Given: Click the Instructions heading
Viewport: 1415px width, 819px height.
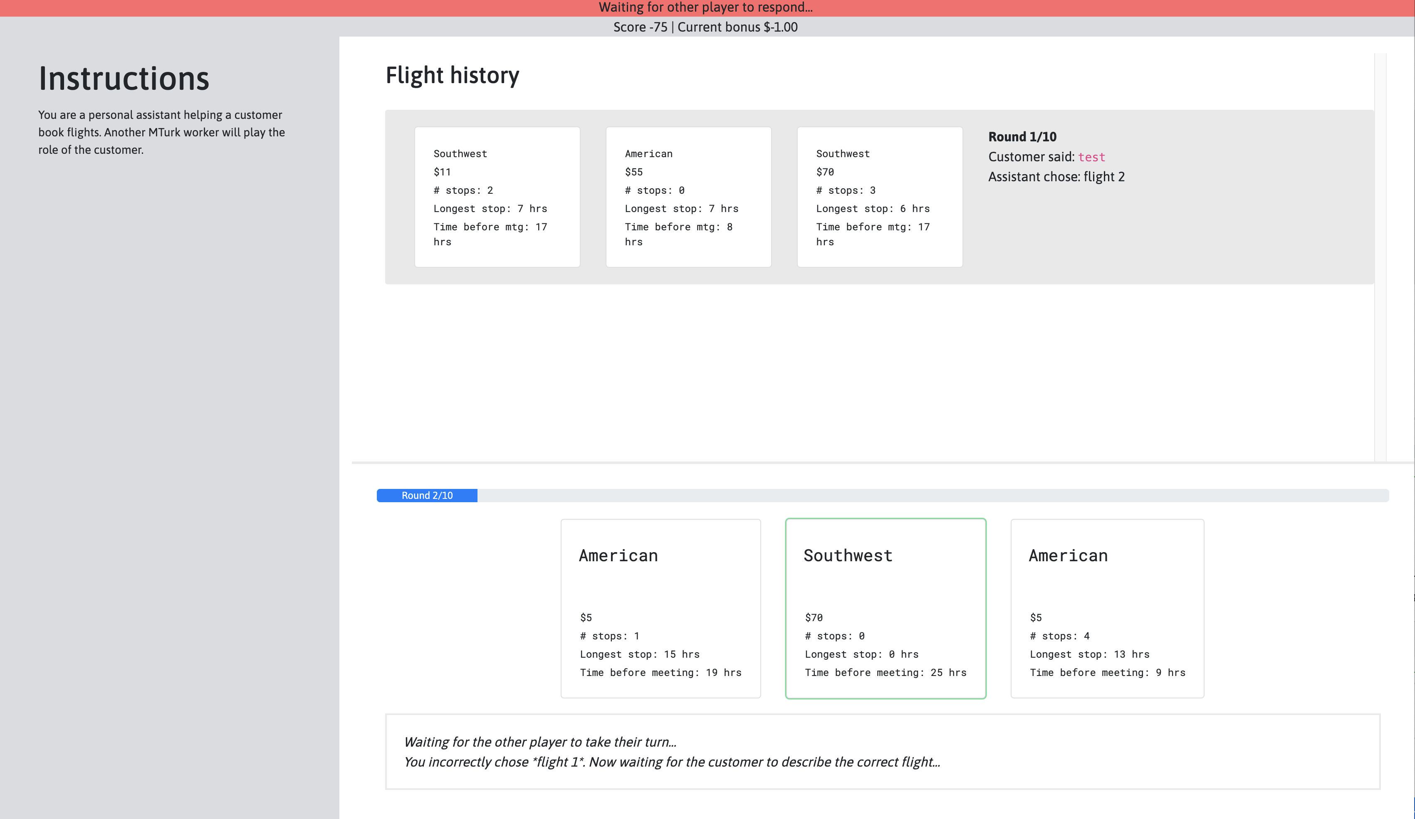Looking at the screenshot, I should click(x=124, y=78).
